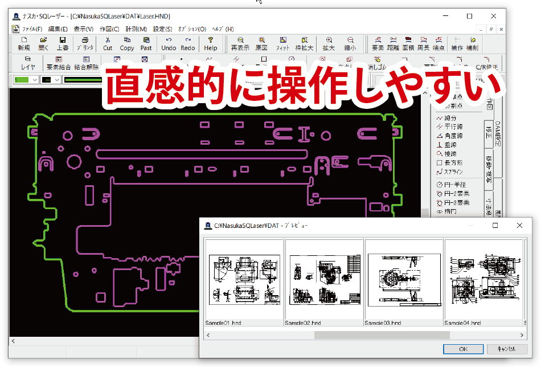Draw an angled line with 角度線

[x=449, y=136]
